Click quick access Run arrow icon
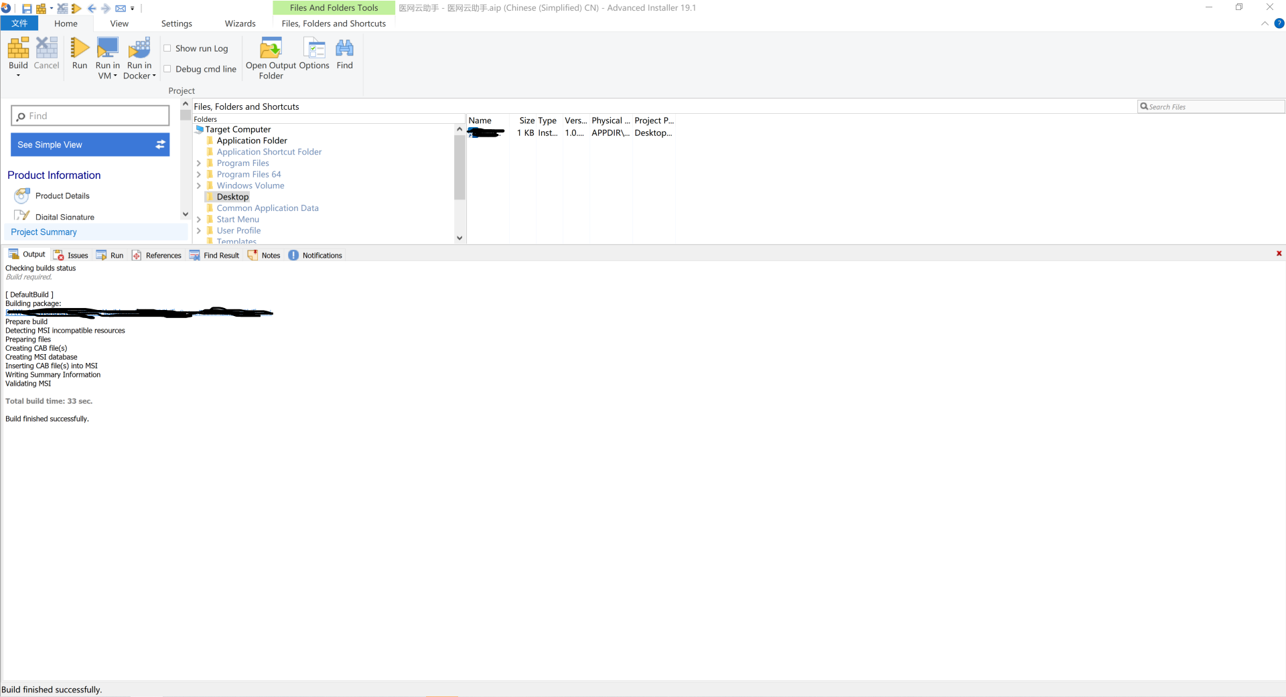 [76, 8]
